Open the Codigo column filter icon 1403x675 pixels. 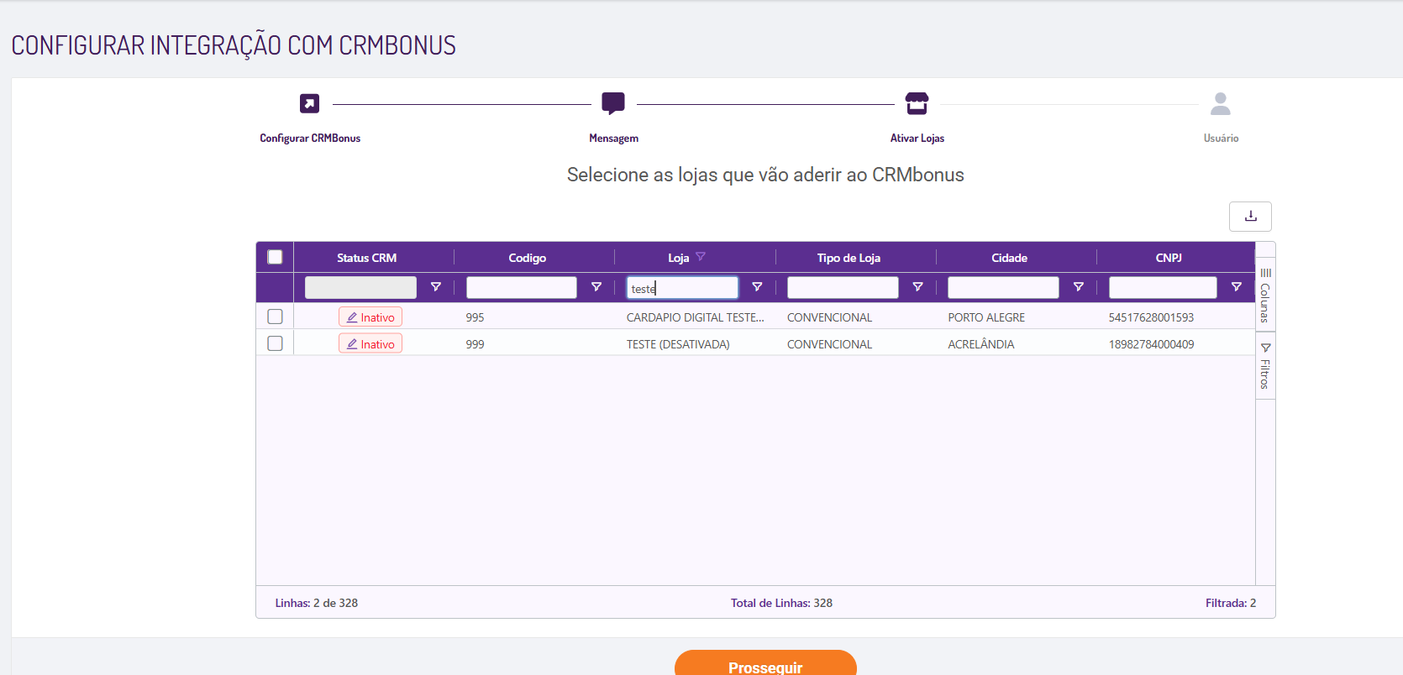click(596, 287)
